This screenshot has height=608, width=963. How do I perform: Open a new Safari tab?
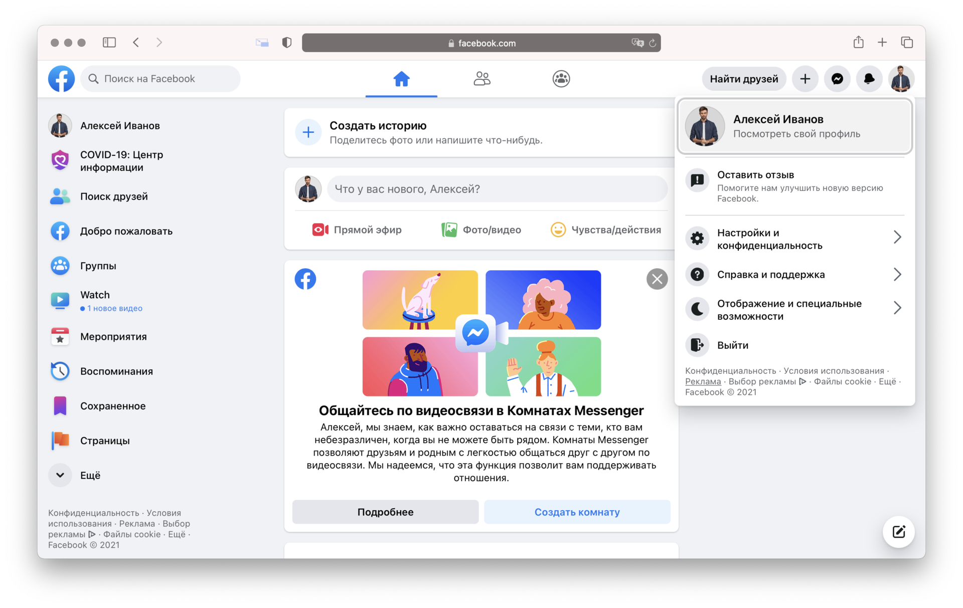[x=882, y=43]
